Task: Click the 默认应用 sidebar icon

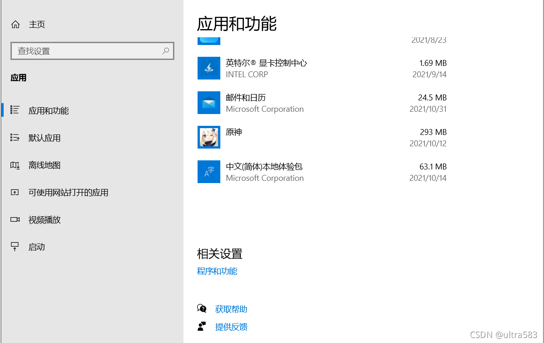Action: pos(15,138)
